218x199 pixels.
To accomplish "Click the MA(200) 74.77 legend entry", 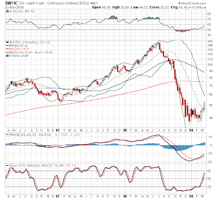I will click(17, 49).
